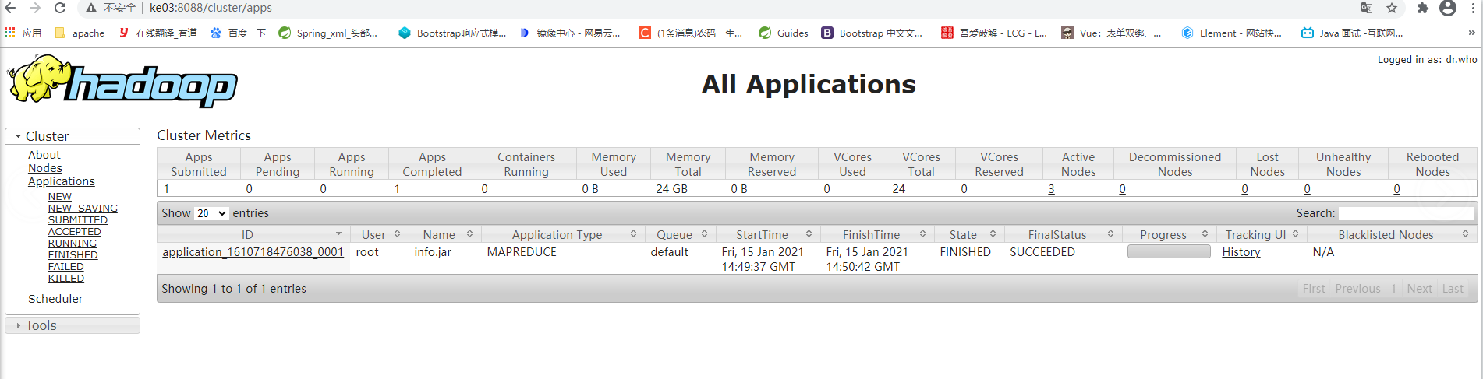Sort table by Name column
This screenshot has width=1483, height=379.
(444, 234)
